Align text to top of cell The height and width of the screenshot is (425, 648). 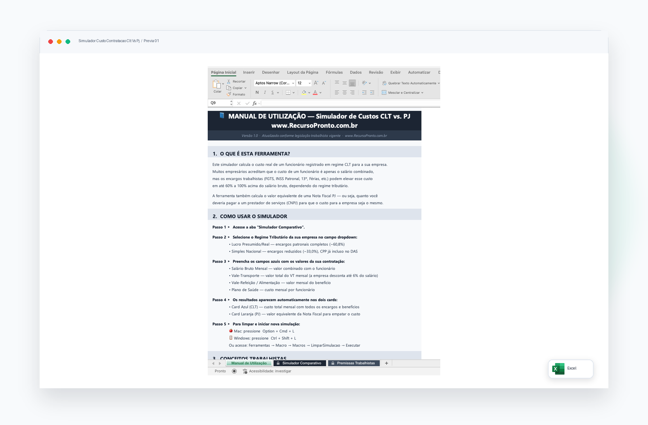(337, 83)
